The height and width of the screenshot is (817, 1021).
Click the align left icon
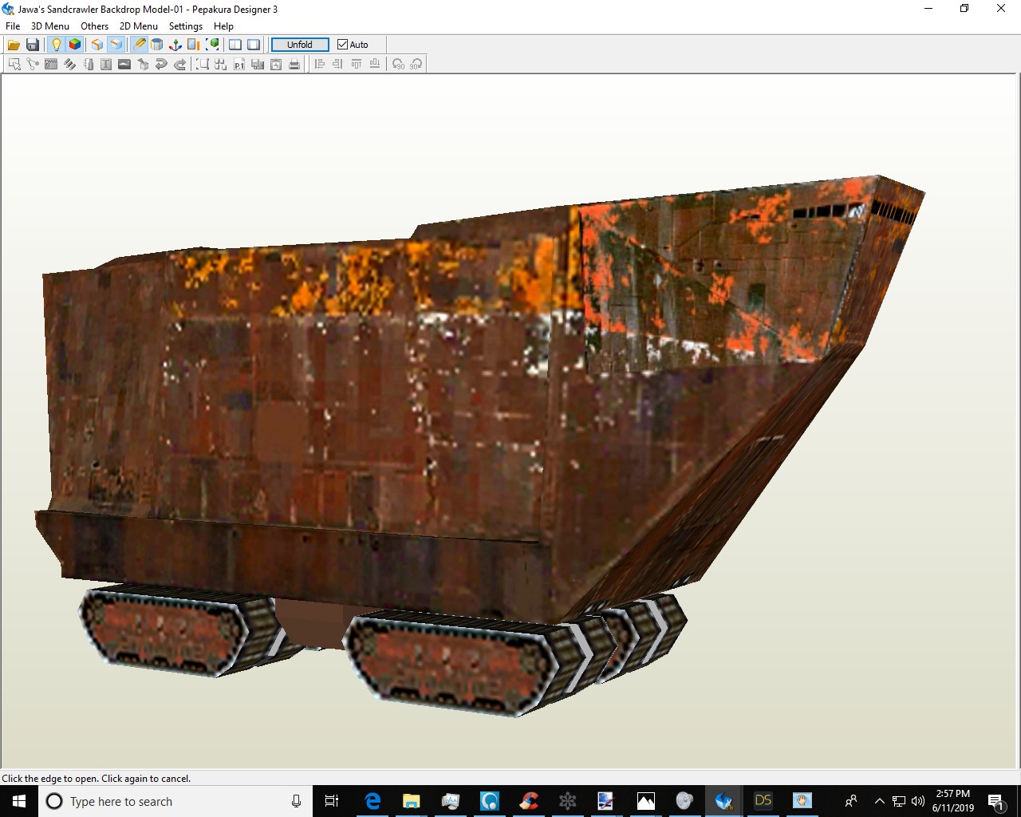[319, 64]
